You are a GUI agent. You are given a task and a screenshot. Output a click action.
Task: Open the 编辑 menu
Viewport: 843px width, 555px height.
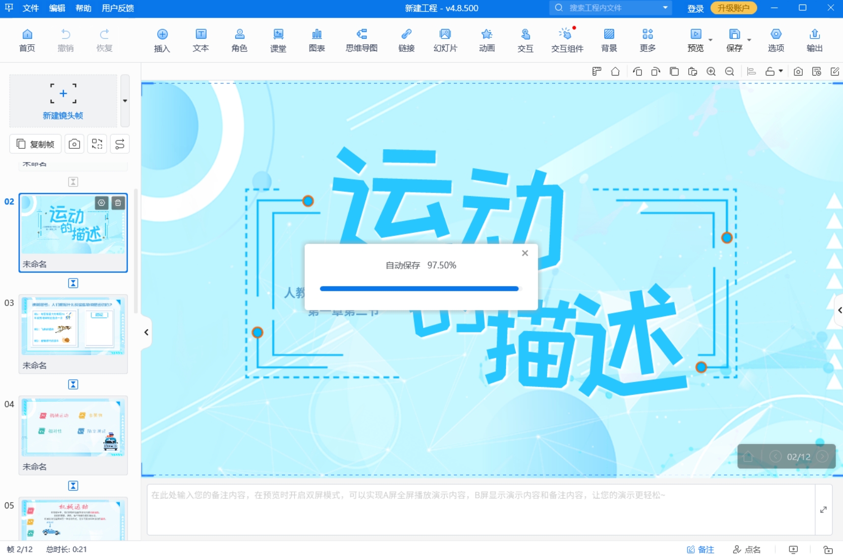pyautogui.click(x=57, y=8)
